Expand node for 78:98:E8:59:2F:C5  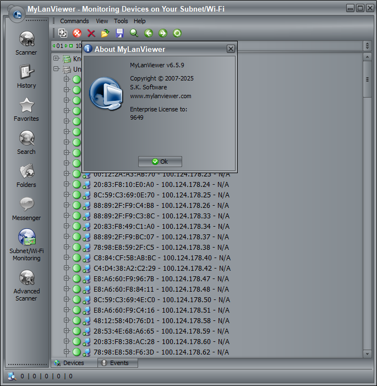(x=66, y=246)
